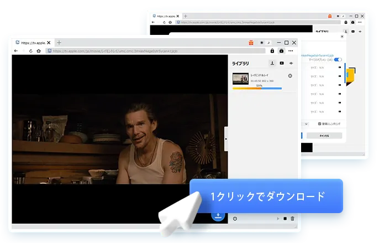Delete items with the trash icon
Screen dimensions: 379x243
292,219
